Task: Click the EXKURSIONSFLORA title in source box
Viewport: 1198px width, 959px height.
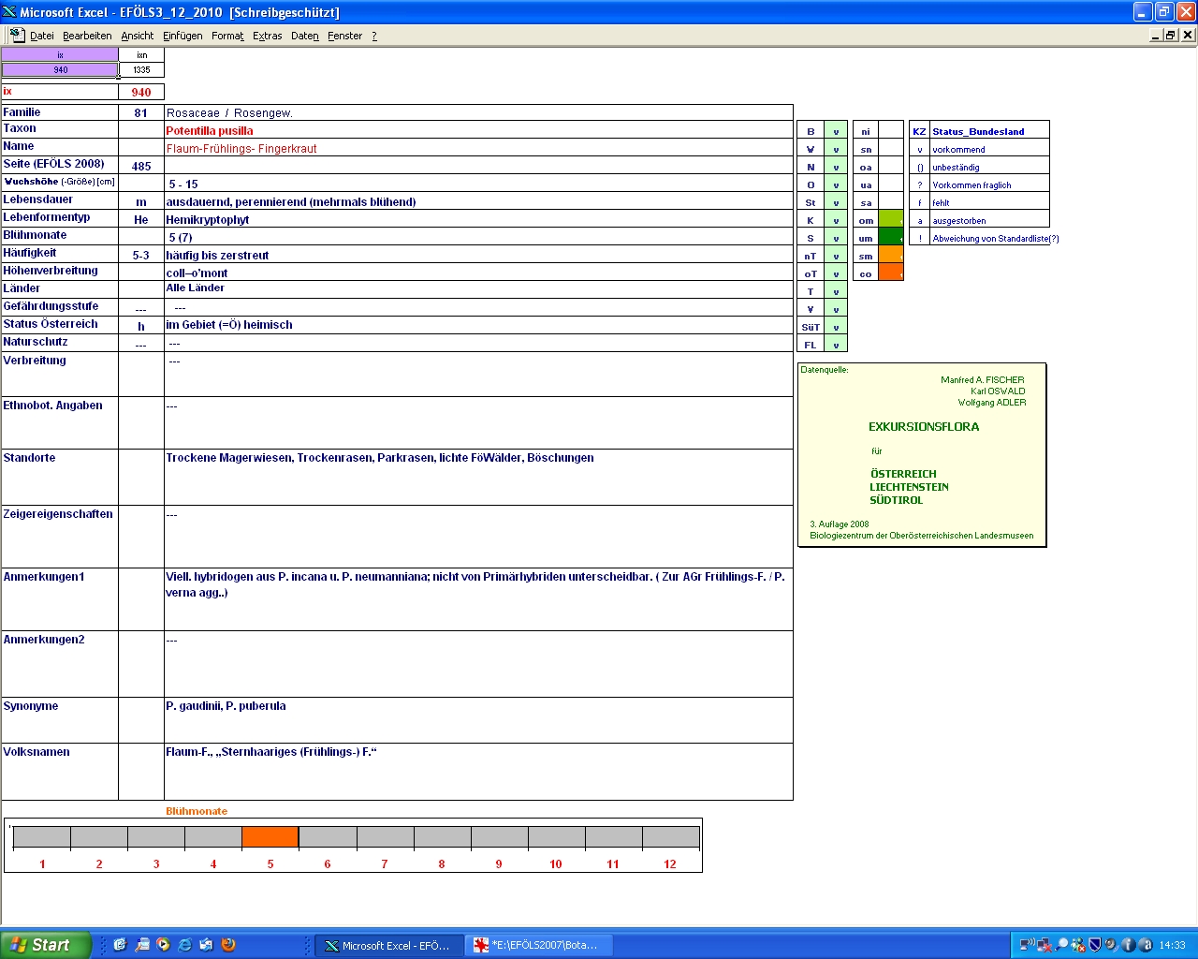Action: [x=924, y=427]
